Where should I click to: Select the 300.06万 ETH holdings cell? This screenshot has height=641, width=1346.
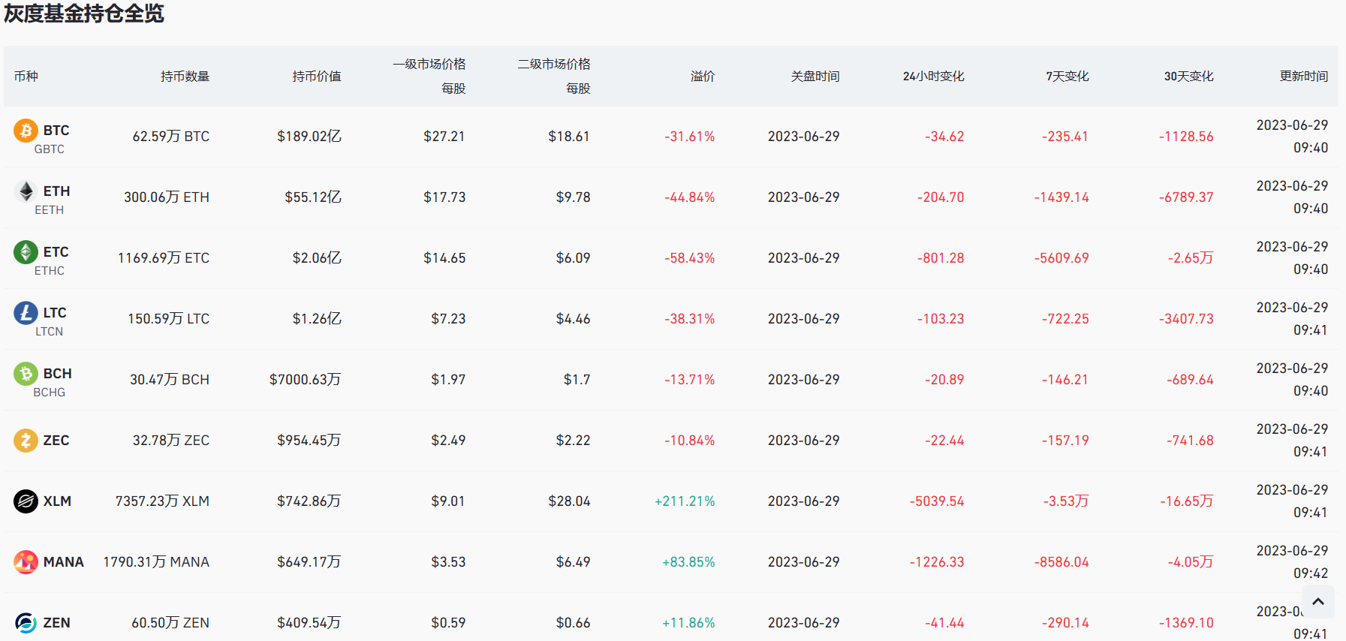pos(167,197)
